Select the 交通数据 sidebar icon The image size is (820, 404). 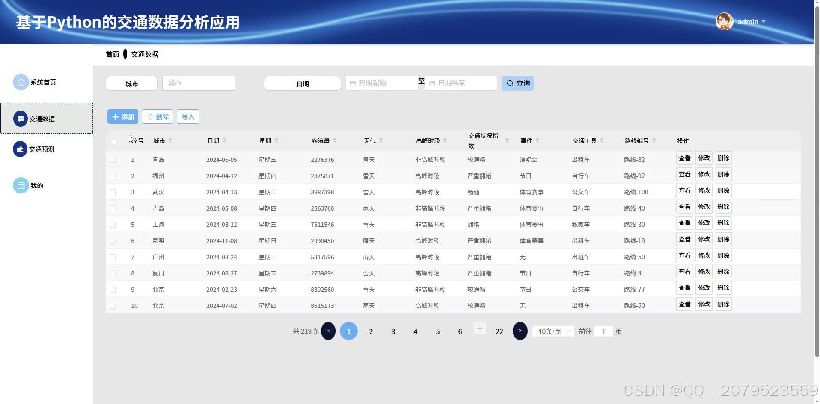pos(21,118)
